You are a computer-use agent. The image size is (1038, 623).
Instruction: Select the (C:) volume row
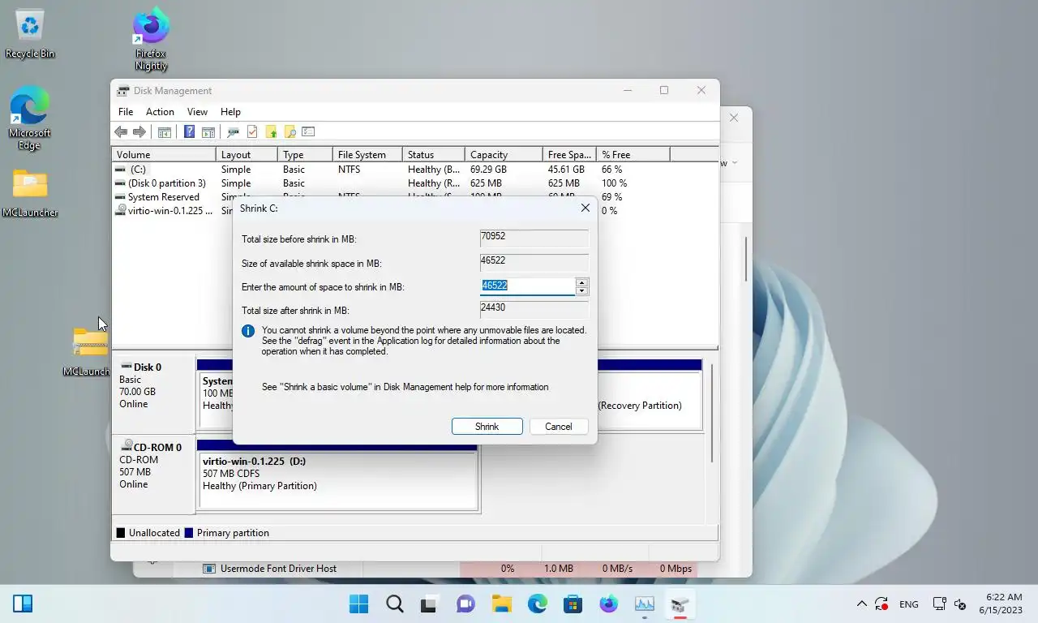click(x=414, y=170)
